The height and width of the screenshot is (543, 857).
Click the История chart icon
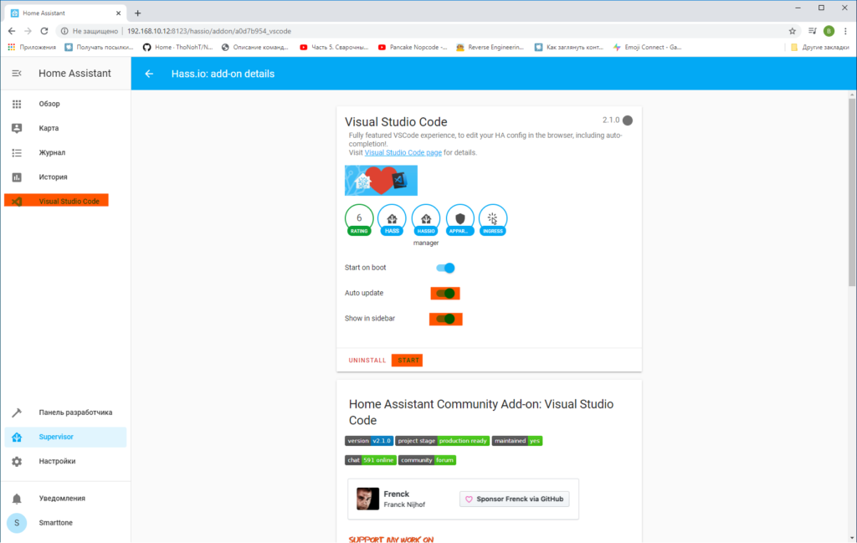pos(17,177)
